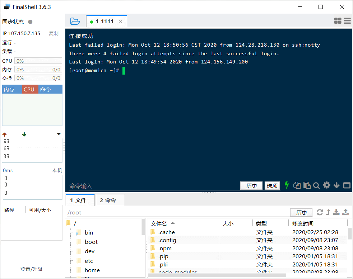Refresh the file list in /root
The image size is (353, 279).
coord(320,212)
